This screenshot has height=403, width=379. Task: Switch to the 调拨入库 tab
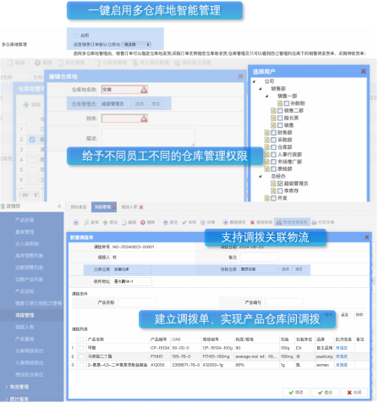(129, 207)
